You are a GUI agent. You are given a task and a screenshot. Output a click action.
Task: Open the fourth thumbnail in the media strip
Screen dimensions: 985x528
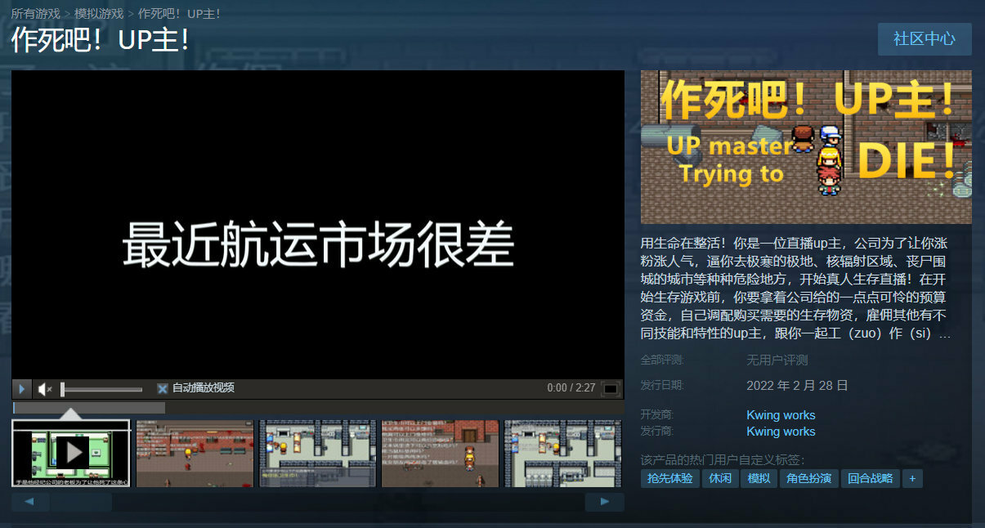click(440, 453)
